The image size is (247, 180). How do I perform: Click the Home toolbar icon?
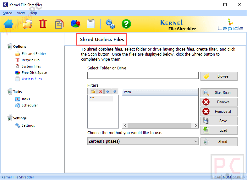point(8,24)
